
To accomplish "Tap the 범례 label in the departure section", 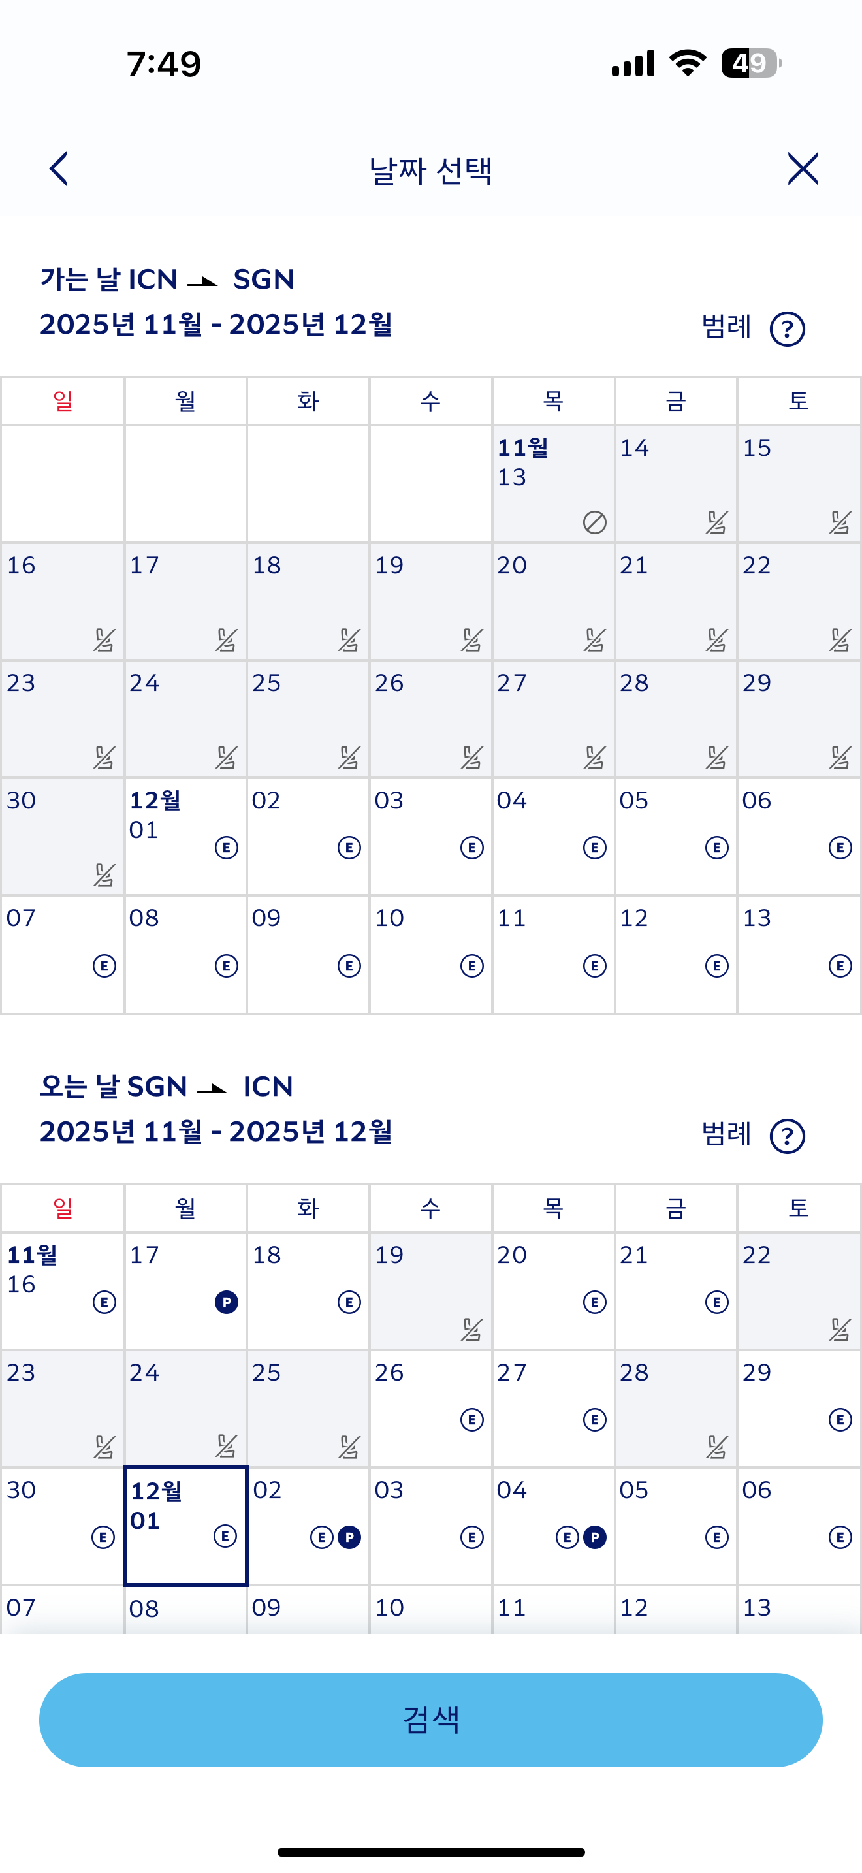I will point(726,327).
